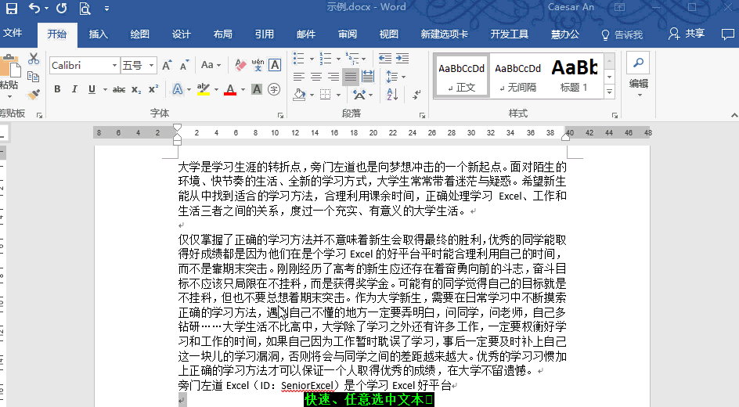
Task: Decrease the paragraph indent
Action: (385, 59)
